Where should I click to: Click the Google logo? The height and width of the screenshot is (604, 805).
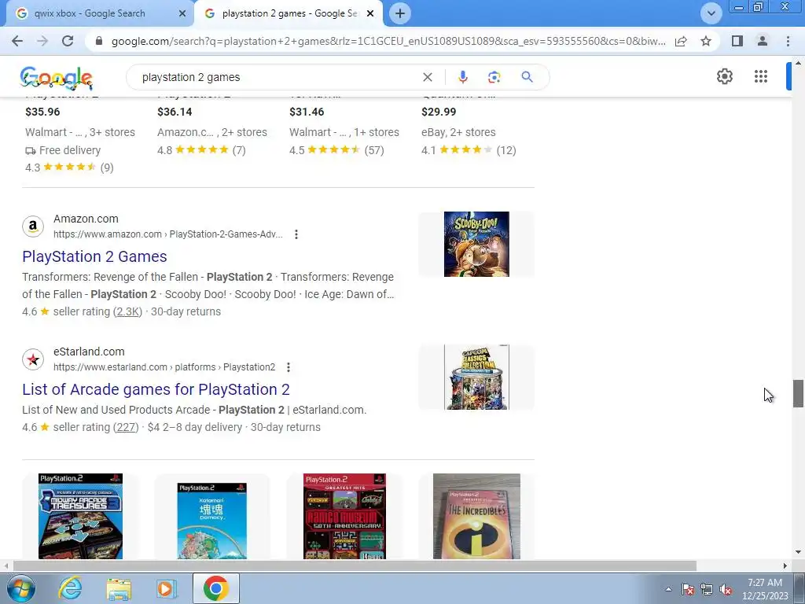(57, 78)
